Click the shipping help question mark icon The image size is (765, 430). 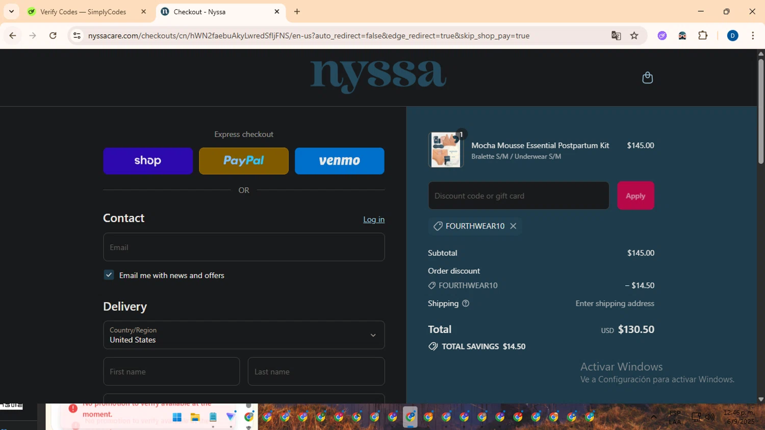(x=466, y=303)
